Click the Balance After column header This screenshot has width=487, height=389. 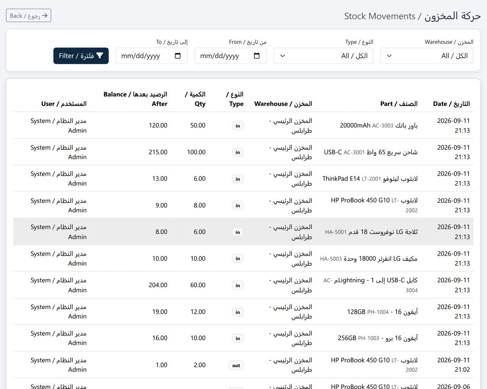pos(135,99)
